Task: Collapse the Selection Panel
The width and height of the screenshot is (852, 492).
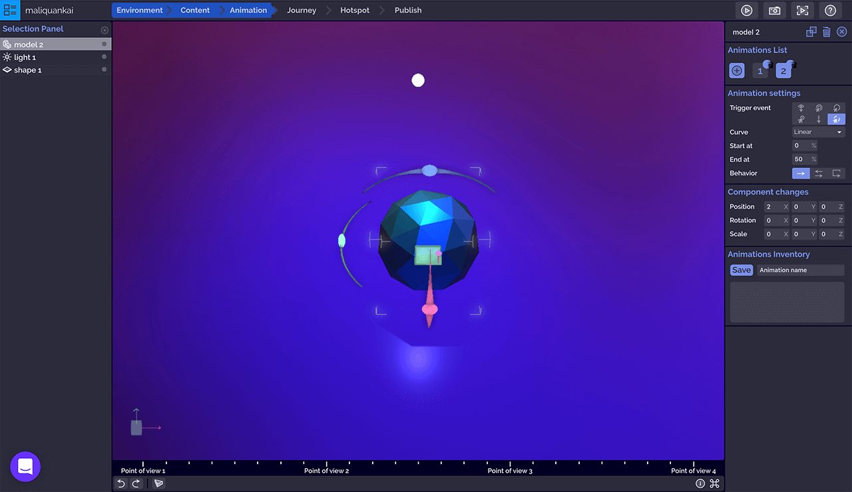Action: pos(105,30)
